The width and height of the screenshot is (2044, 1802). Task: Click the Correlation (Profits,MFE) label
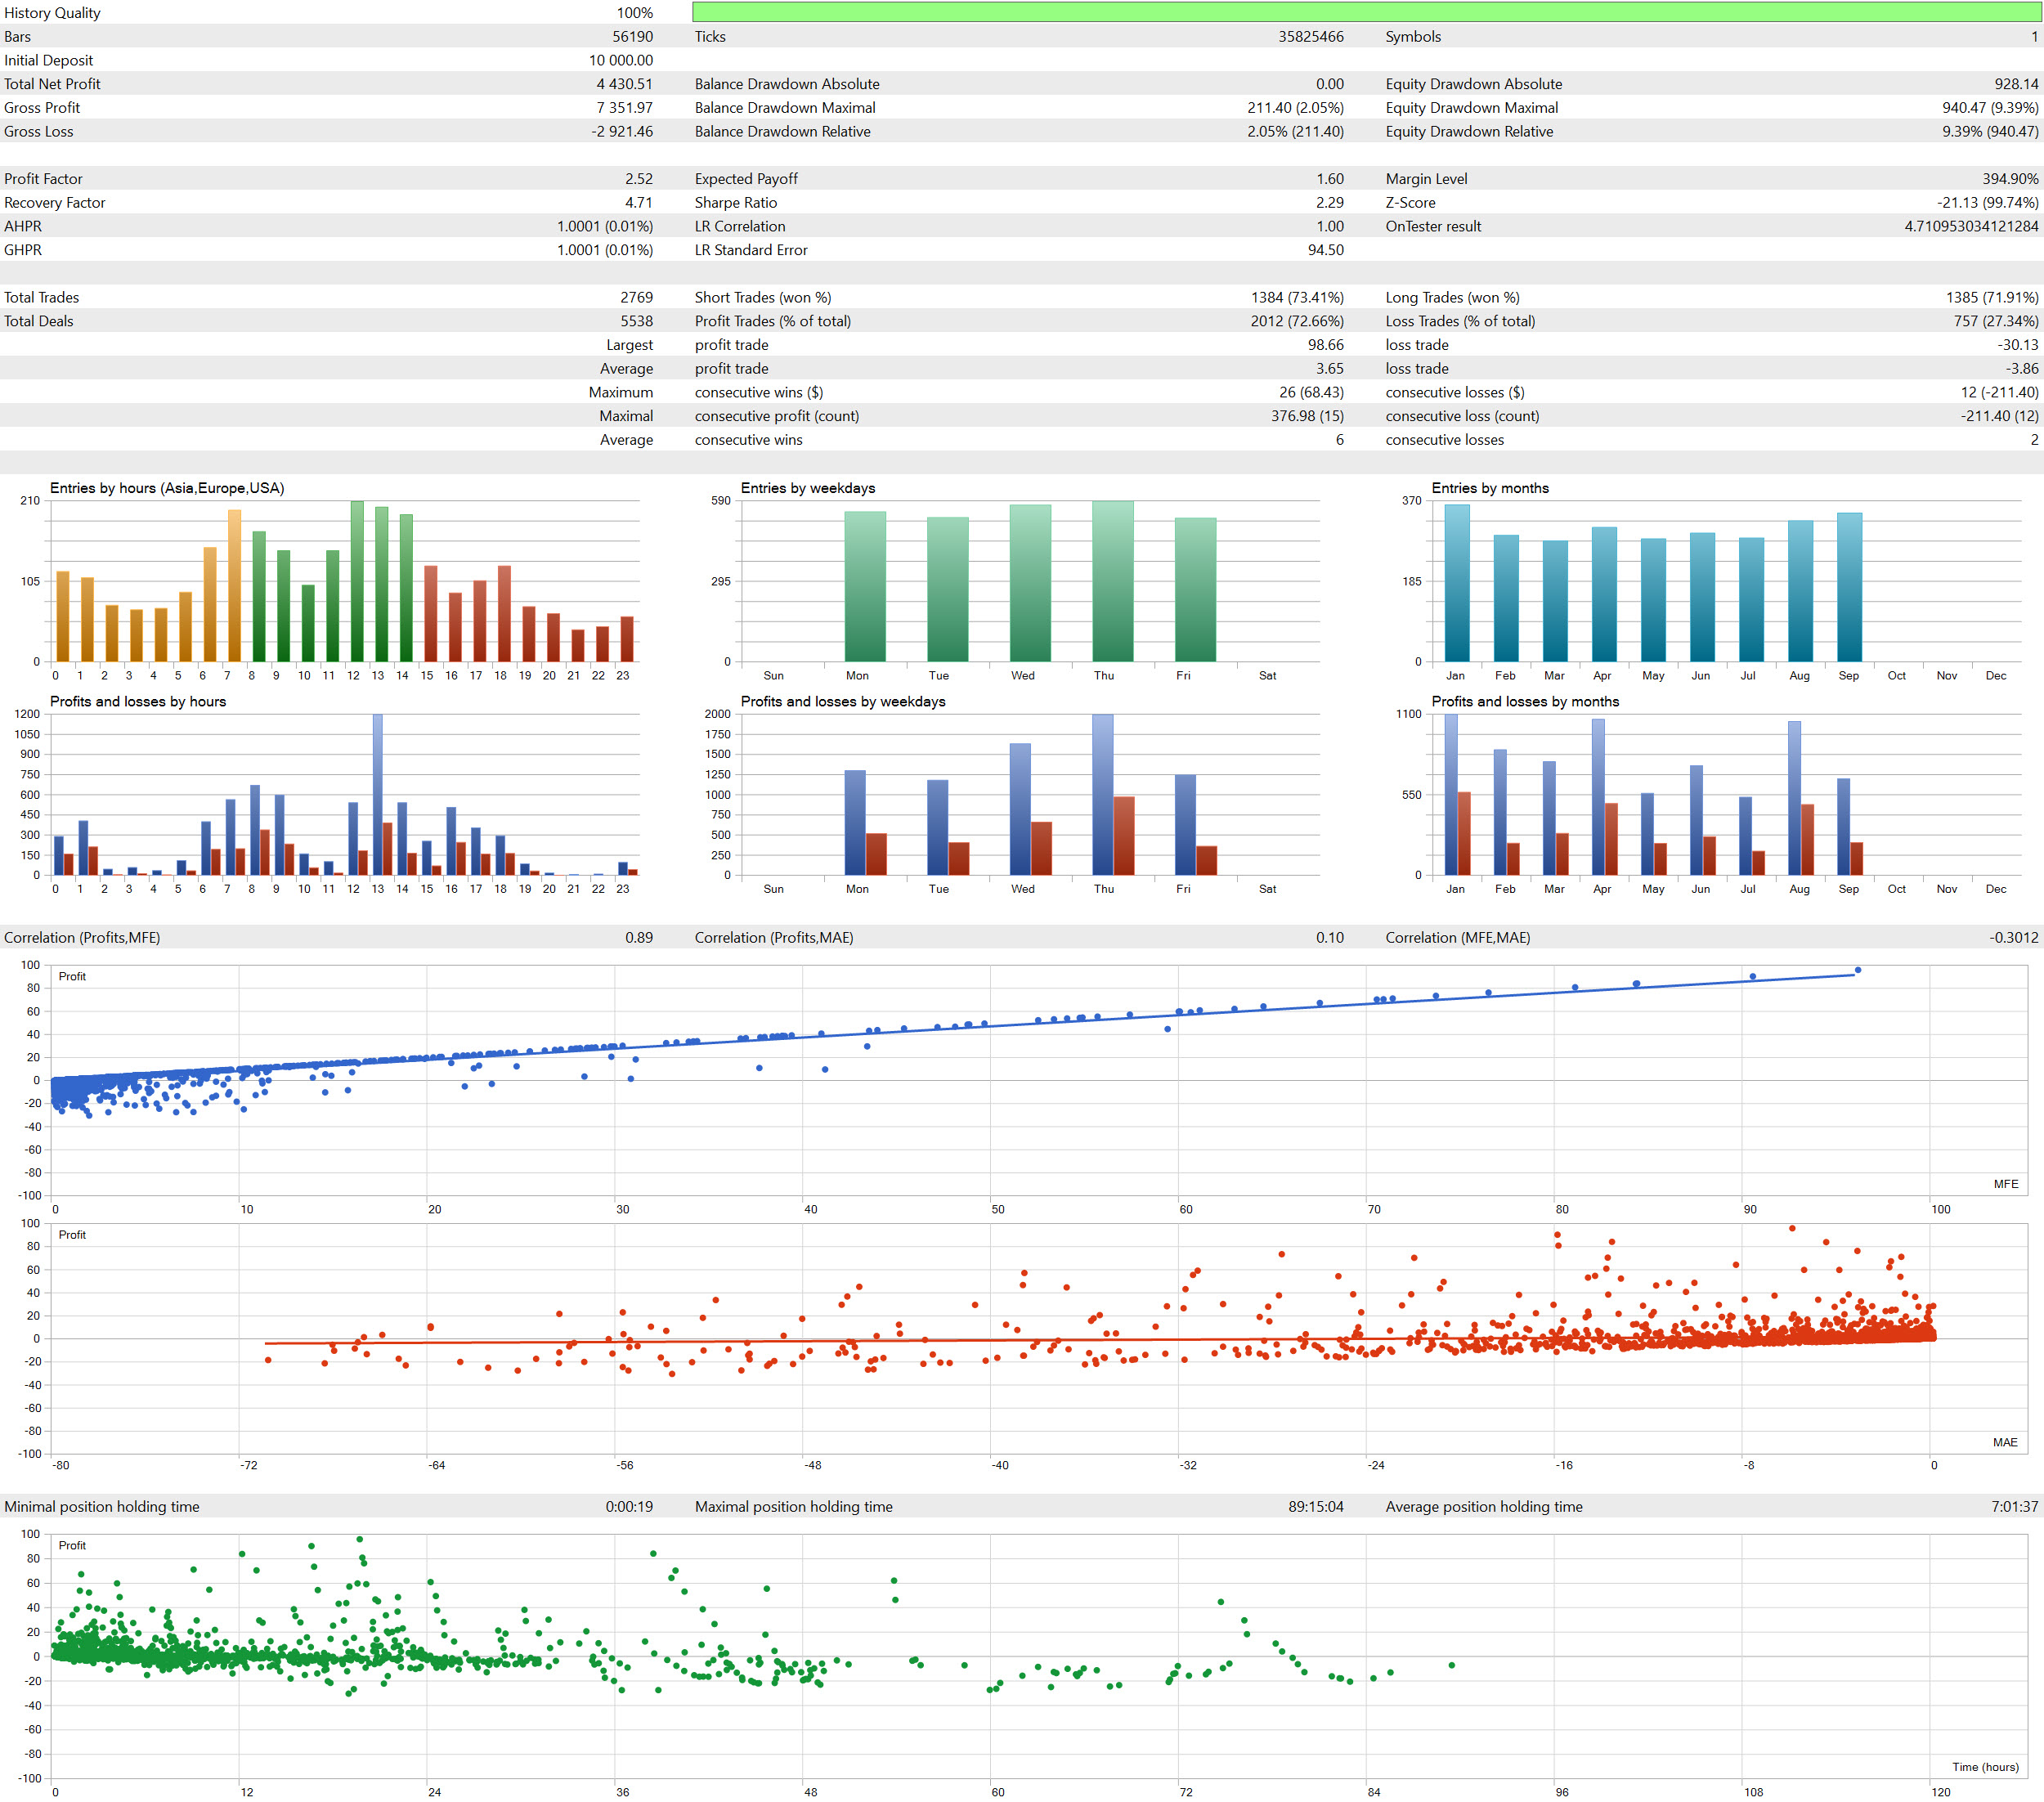(82, 938)
